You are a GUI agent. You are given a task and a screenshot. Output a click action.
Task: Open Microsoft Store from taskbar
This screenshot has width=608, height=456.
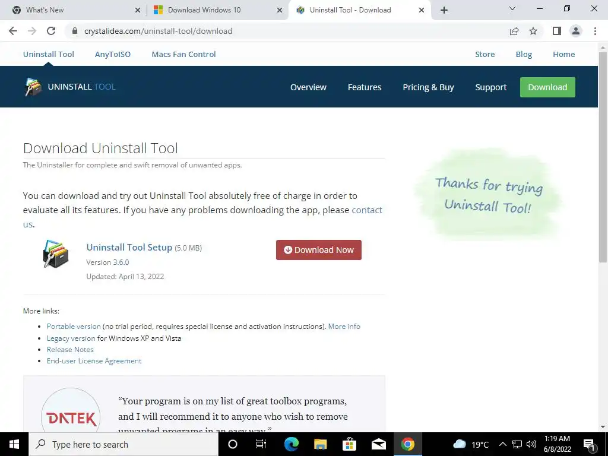coord(349,444)
